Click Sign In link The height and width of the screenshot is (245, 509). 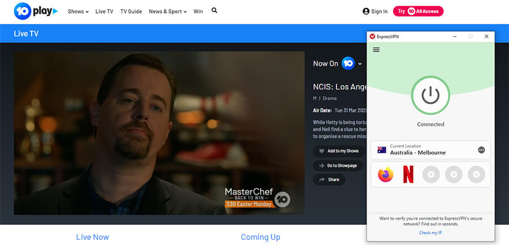tap(379, 11)
